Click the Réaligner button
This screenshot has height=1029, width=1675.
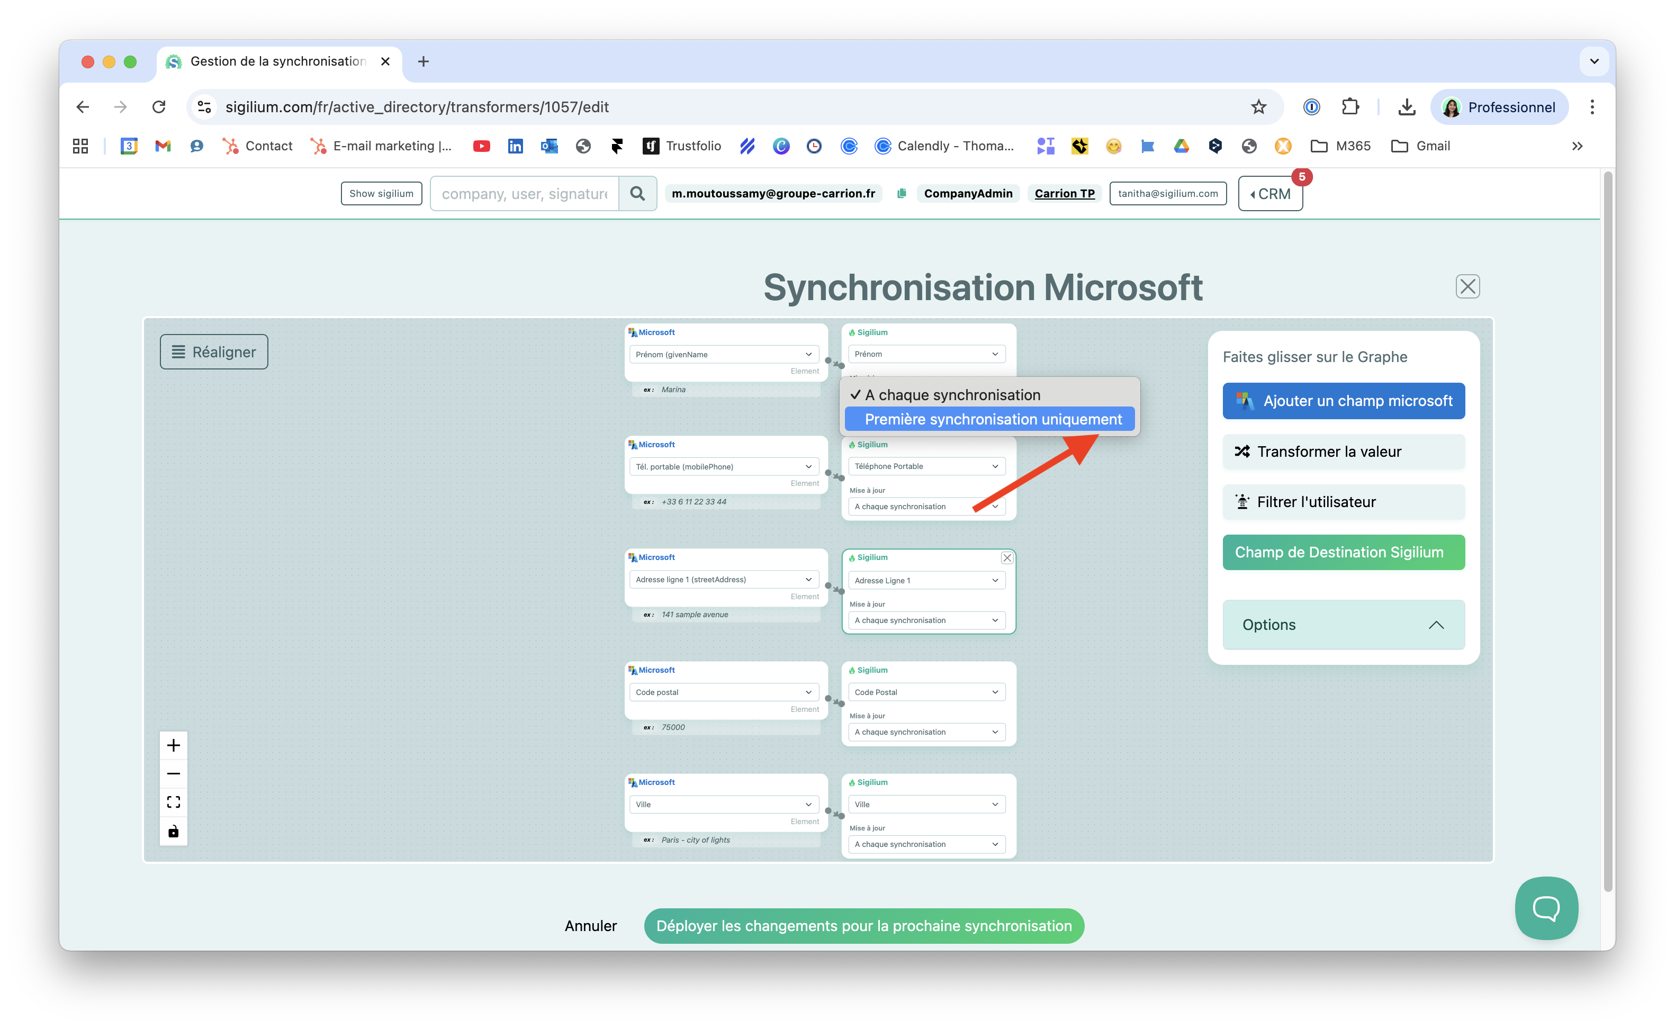[x=214, y=352]
